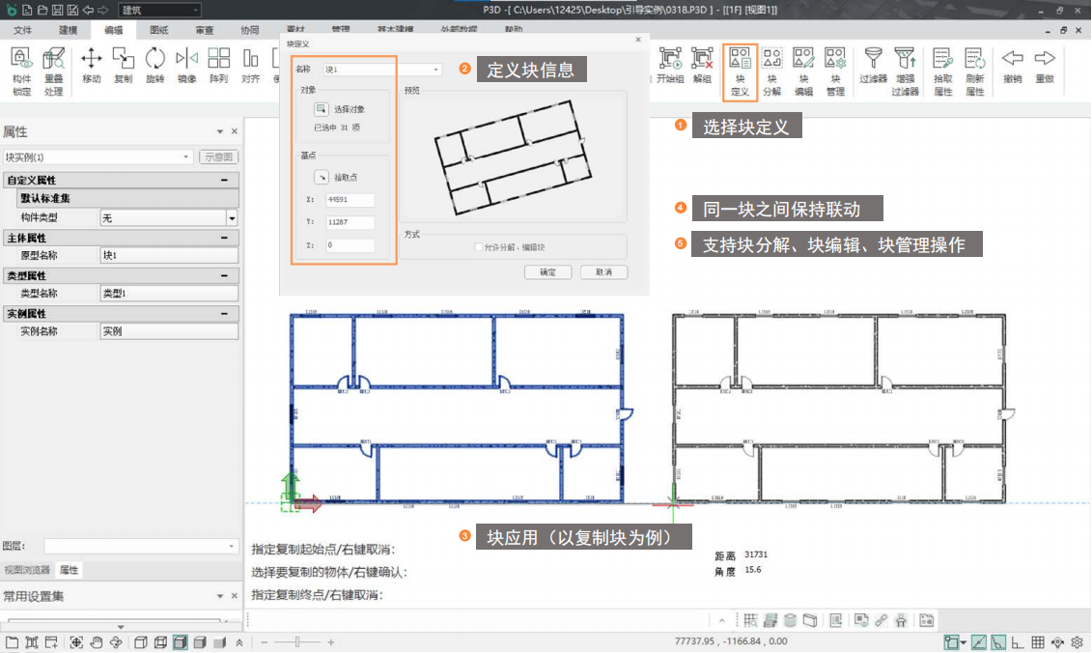Activate the 旋转 rotate tool

[154, 66]
